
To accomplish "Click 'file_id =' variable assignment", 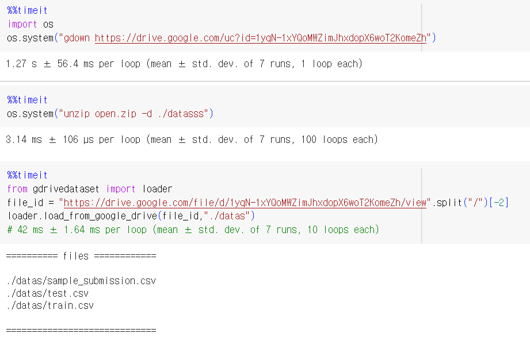I will [x=30, y=203].
